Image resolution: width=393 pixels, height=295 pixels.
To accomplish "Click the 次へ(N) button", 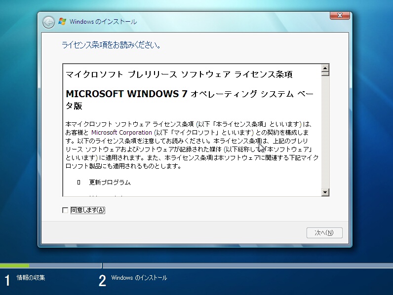I will coord(324,233).
